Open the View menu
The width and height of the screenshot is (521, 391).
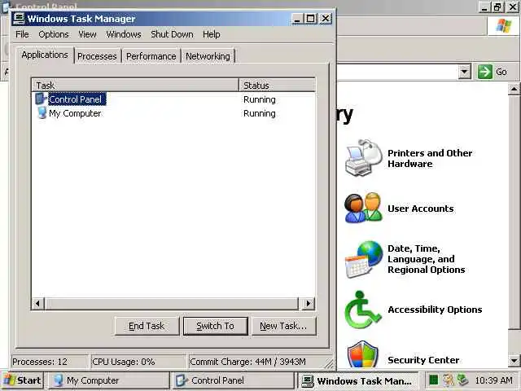pyautogui.click(x=87, y=34)
